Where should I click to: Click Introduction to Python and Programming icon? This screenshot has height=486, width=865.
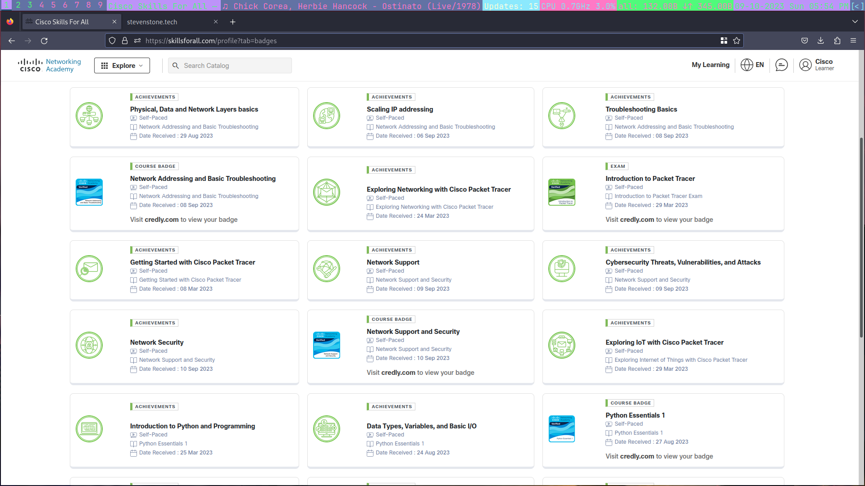pos(89,429)
